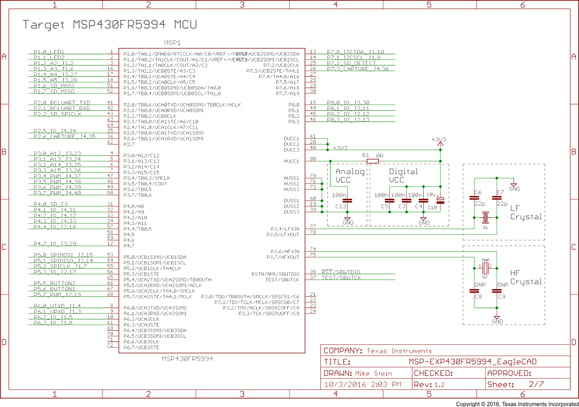
Task: Click the +3V3 label next to DVCC3
Action: click(x=340, y=148)
